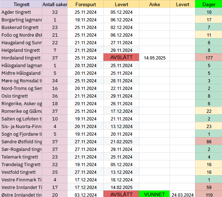Viewport: 222px width, 197px height.
Task: Click the Telemark tingrett cell
Action: pos(21,157)
